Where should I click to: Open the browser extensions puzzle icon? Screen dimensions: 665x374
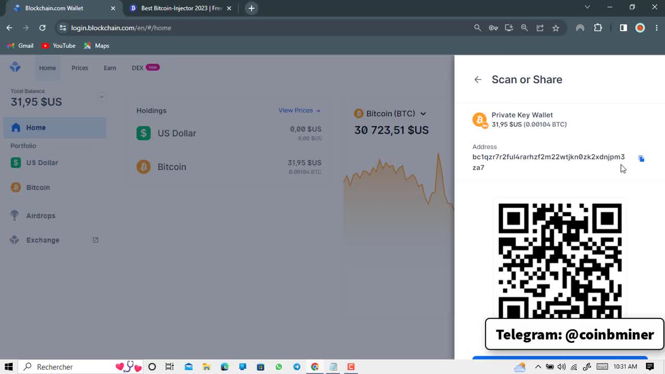pyautogui.click(x=598, y=28)
